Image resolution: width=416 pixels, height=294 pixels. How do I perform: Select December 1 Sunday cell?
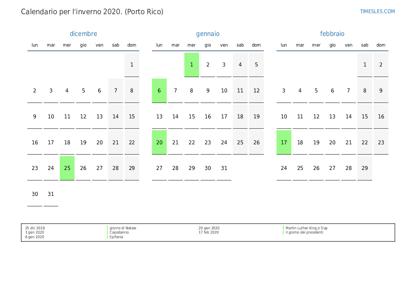point(132,65)
